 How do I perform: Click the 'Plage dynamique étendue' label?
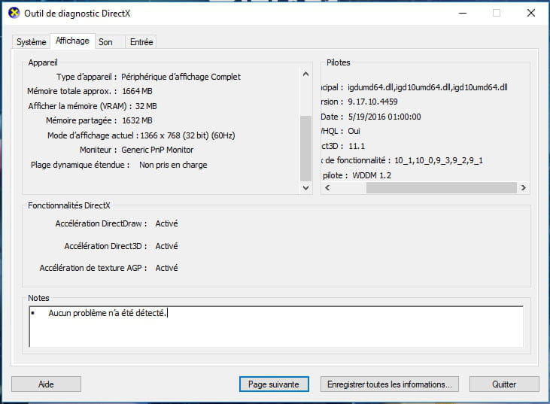coord(80,165)
